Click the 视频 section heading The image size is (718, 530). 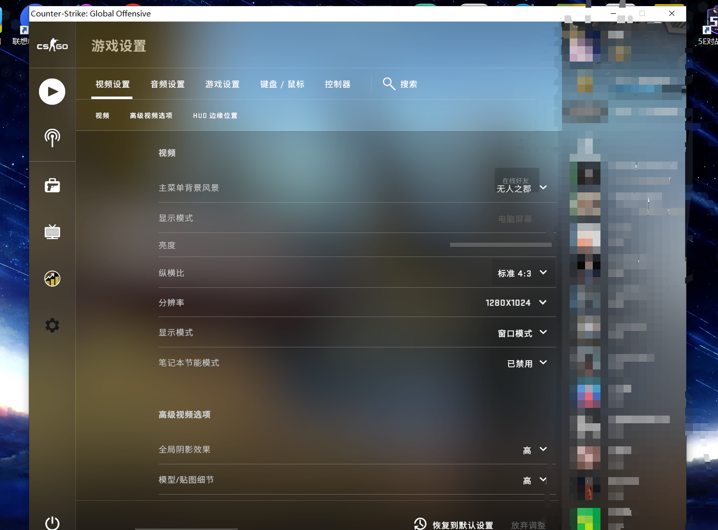[167, 153]
